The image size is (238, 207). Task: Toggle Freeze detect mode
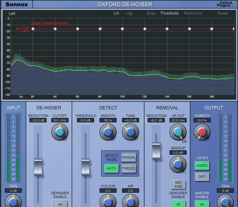pos(129,168)
